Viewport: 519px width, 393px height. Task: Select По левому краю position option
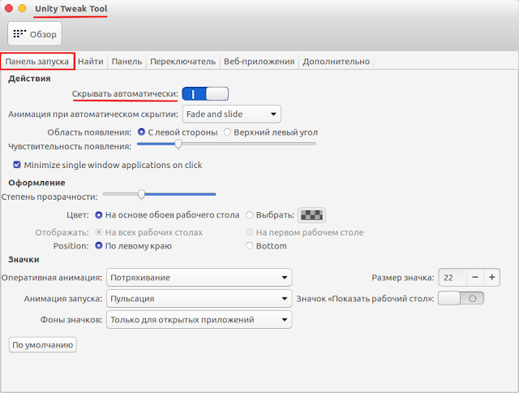(133, 246)
